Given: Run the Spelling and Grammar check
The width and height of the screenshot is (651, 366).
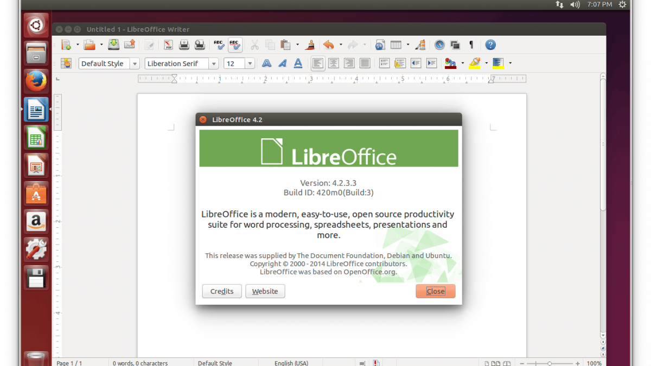Looking at the screenshot, I should 219,45.
